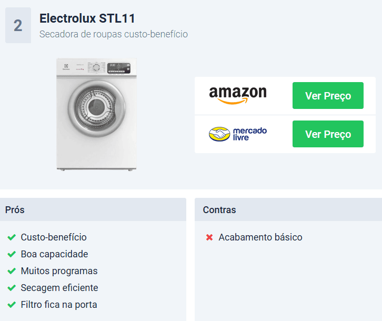Click the Amazon logo
The width and height of the screenshot is (382, 321).
(238, 95)
